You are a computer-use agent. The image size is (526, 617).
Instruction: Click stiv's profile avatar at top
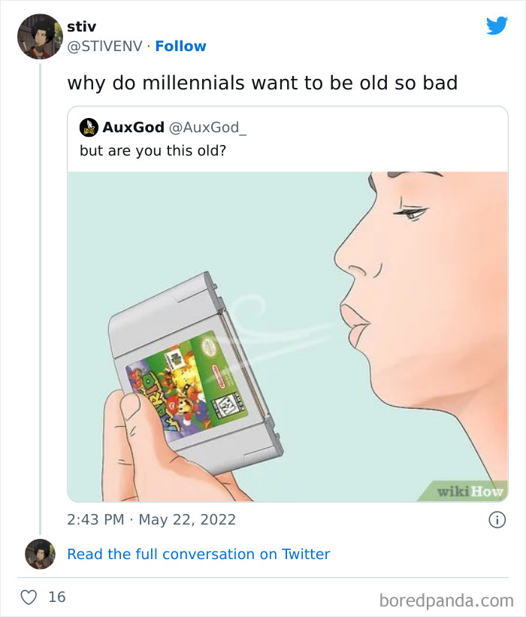(40, 37)
